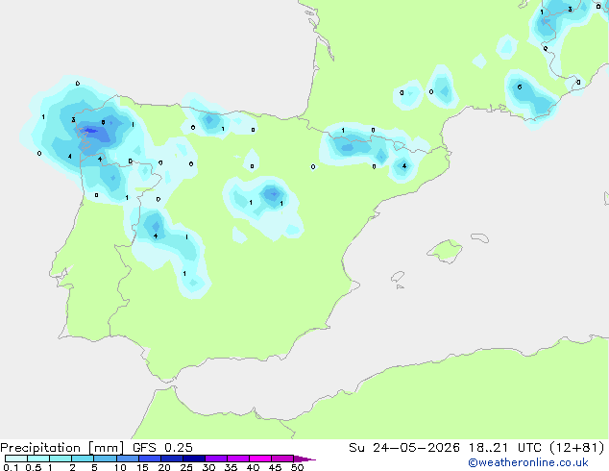Select the 0.5–1 mm legend swatch
Screen dimensions: 609x471
click(x=38, y=459)
